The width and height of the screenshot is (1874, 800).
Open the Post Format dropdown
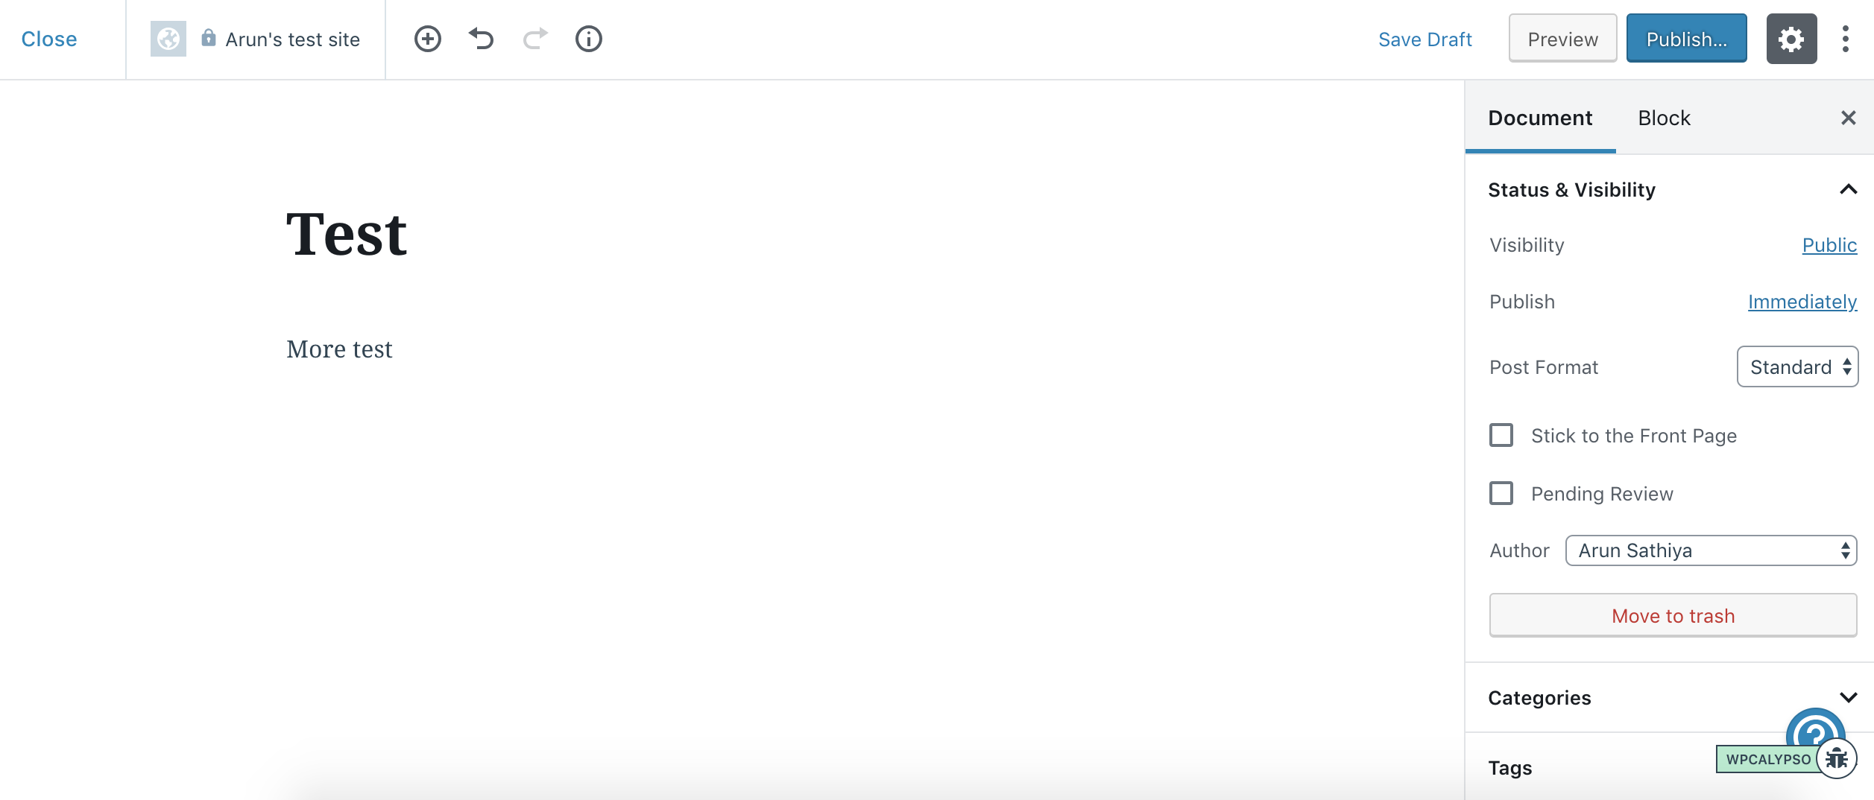[1797, 366]
